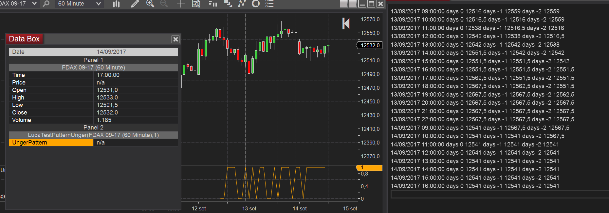
Task: Minimize the chart window
Action: pyautogui.click(x=362, y=4)
